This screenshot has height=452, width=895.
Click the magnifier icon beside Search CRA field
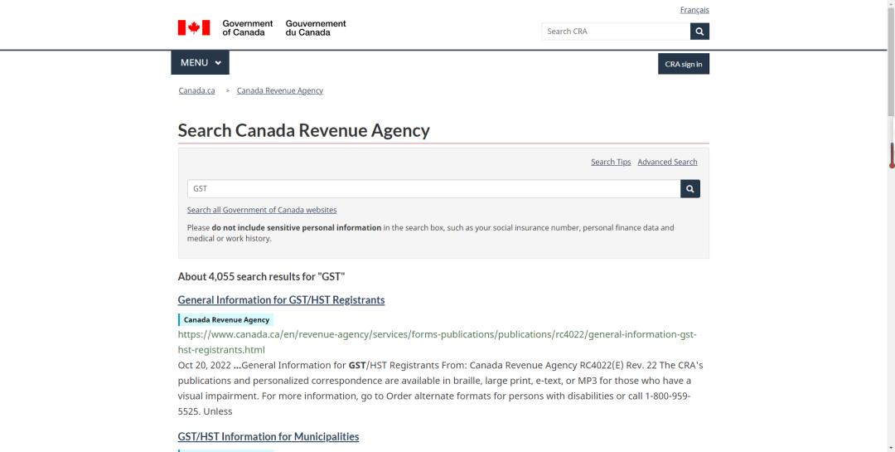pyautogui.click(x=699, y=32)
